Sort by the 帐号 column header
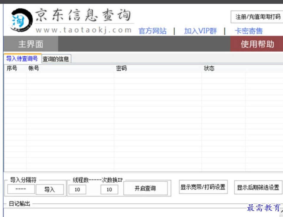Viewport: 283px width, 217px height. [x=70, y=68]
